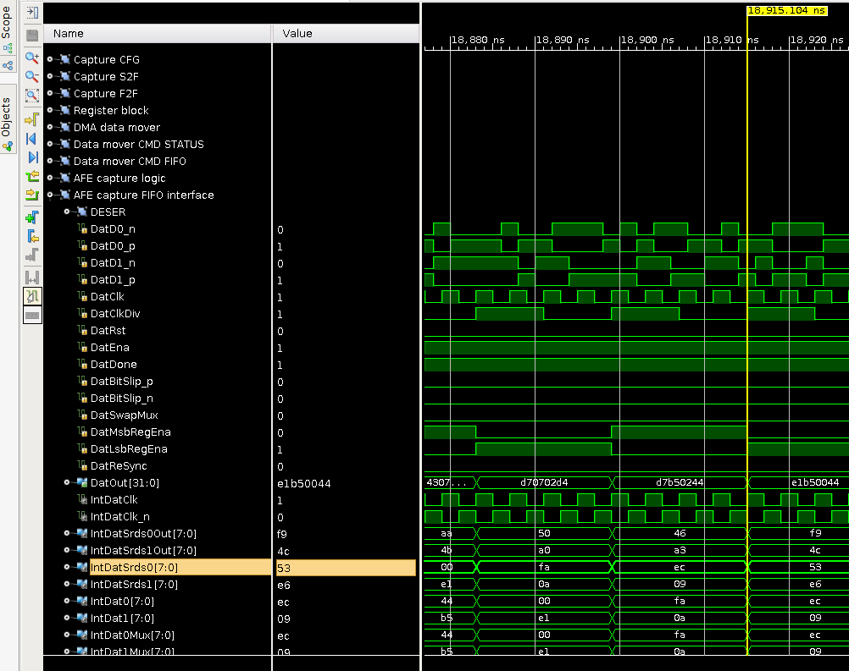Add a marker with the green plus icon
The height and width of the screenshot is (671, 849).
32,217
